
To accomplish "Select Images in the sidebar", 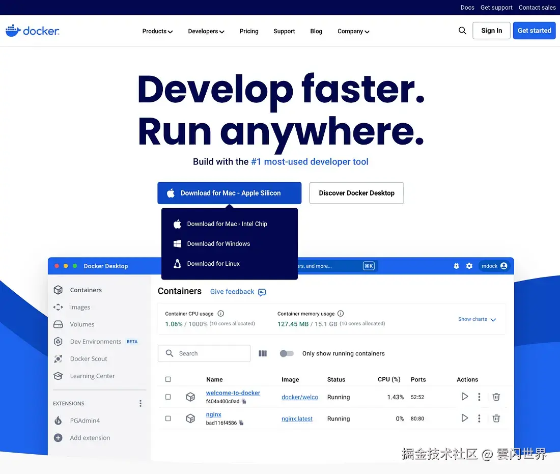I will (x=80, y=307).
